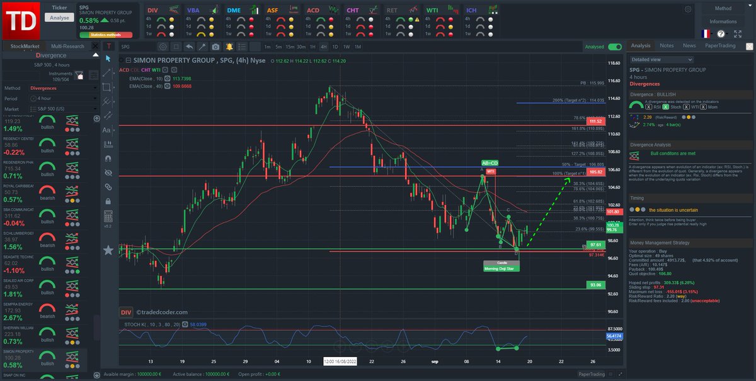756x381 pixels.
Task: Select the arrow cursor tool
Action: 108,58
